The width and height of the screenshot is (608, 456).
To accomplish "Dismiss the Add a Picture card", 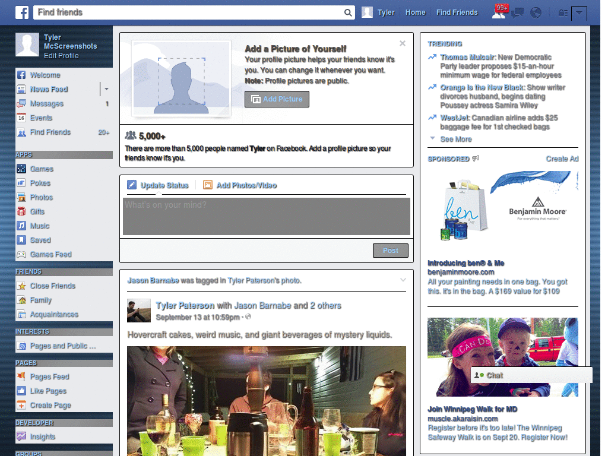I will 403,43.
